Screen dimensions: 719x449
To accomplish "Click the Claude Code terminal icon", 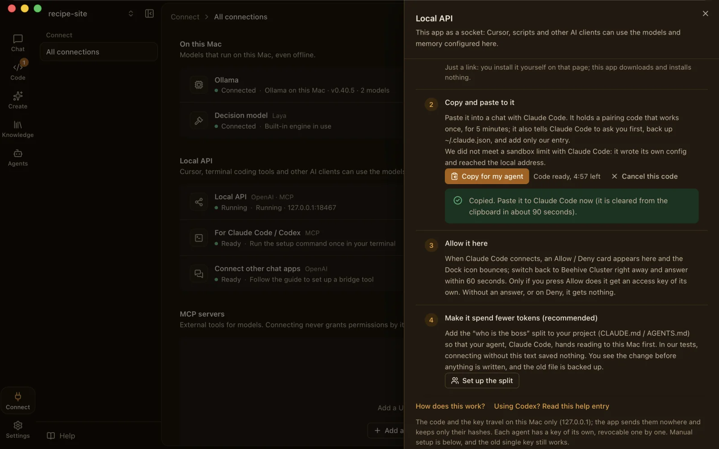I will 199,238.
